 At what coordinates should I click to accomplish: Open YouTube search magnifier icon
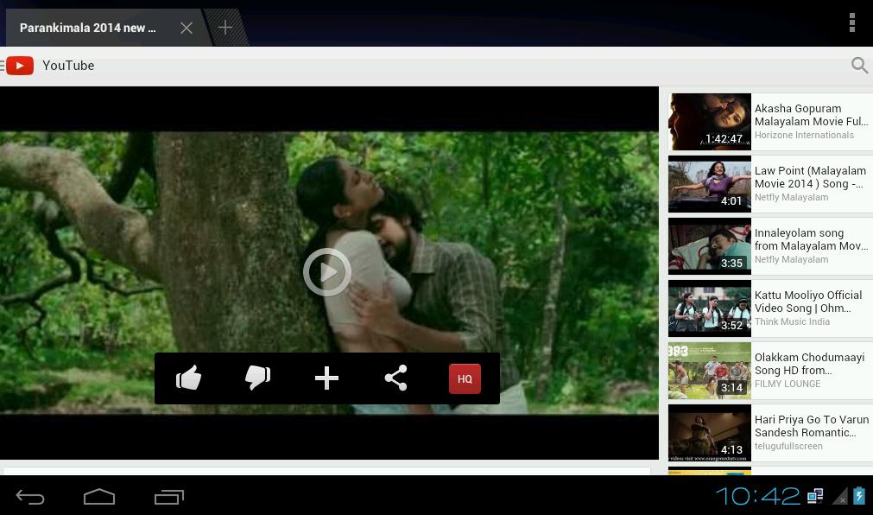point(860,65)
